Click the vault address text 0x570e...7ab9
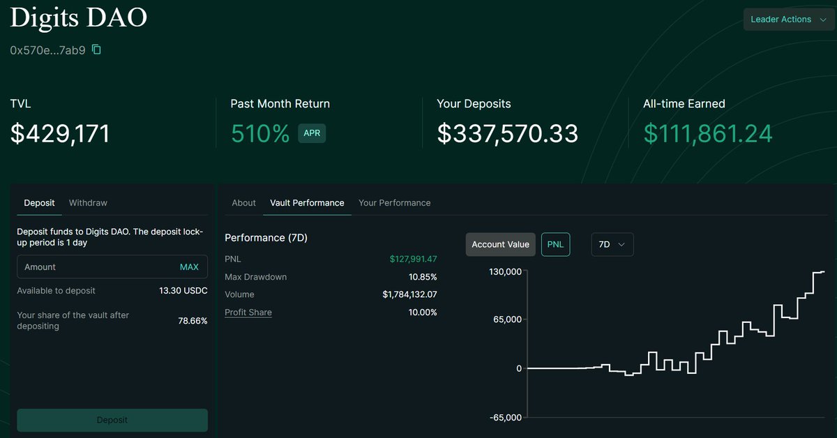Viewport: 837px width, 438px height. [47, 50]
